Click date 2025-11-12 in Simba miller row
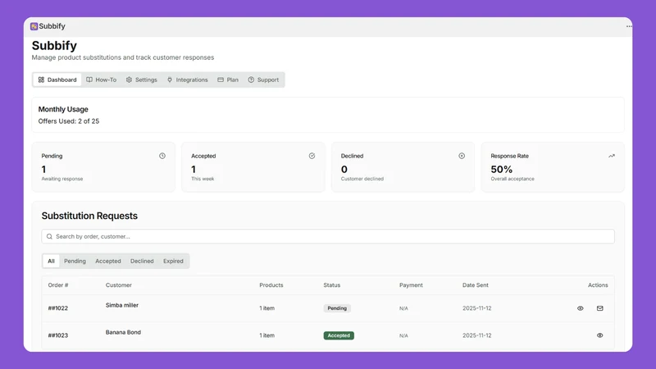Viewport: 656px width, 369px height. pyautogui.click(x=477, y=308)
